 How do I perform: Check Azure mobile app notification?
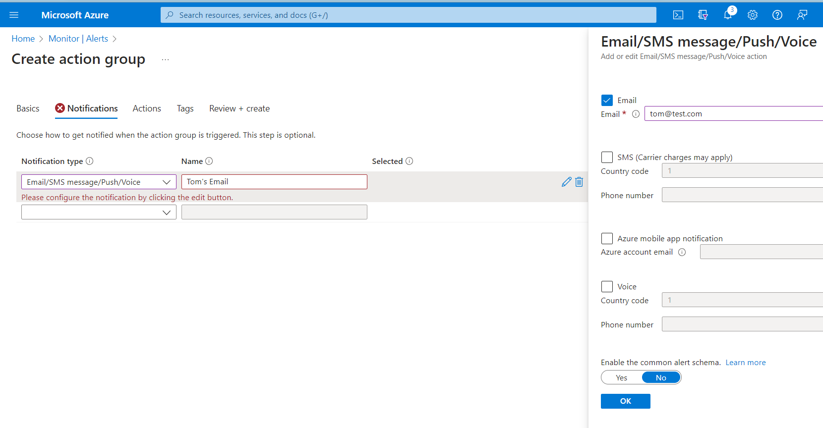pyautogui.click(x=607, y=238)
